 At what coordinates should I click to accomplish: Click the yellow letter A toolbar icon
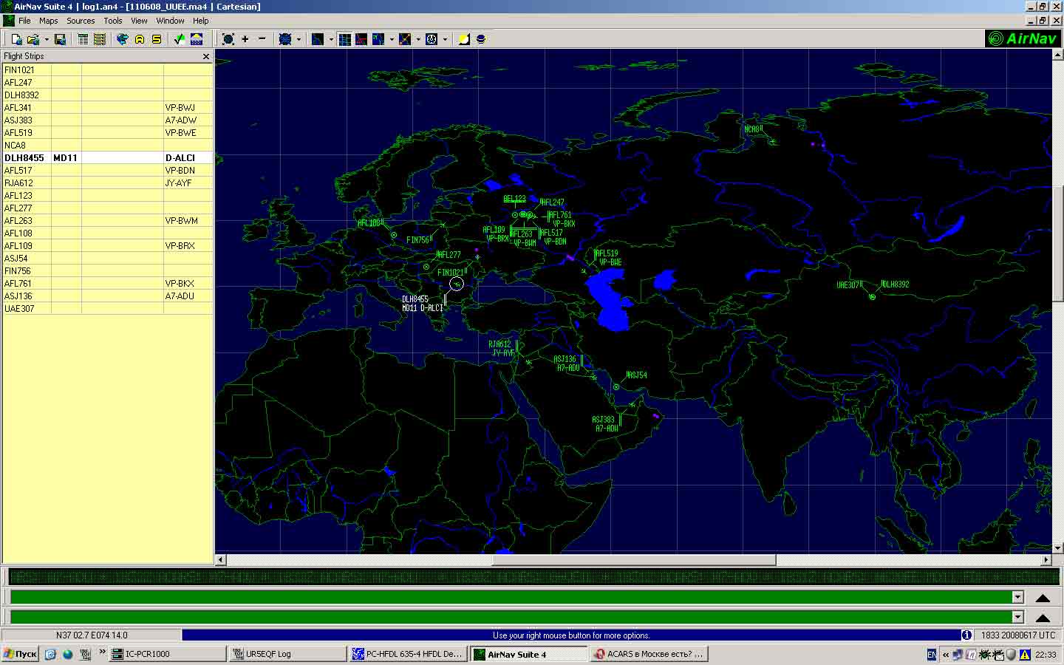coord(140,39)
